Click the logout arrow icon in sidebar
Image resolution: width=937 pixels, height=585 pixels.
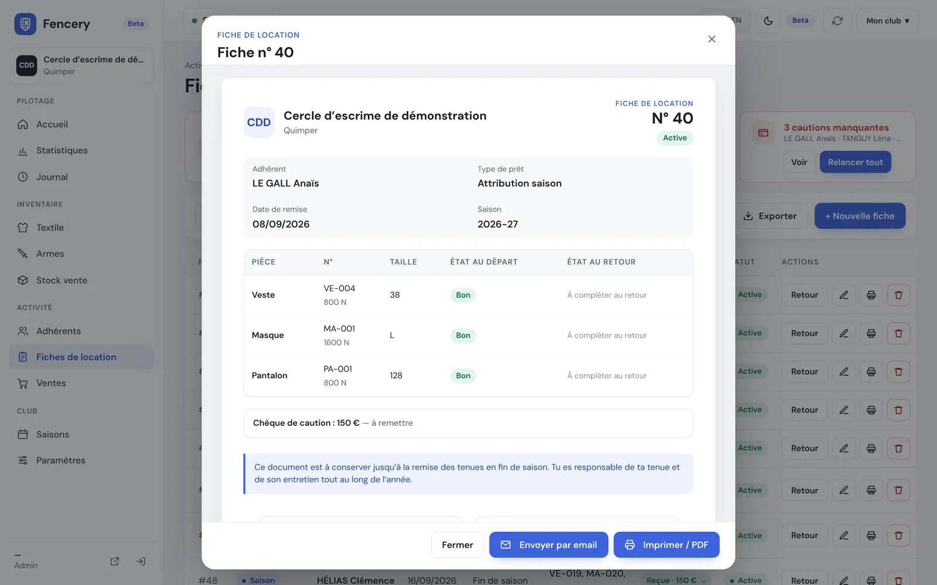click(x=141, y=561)
